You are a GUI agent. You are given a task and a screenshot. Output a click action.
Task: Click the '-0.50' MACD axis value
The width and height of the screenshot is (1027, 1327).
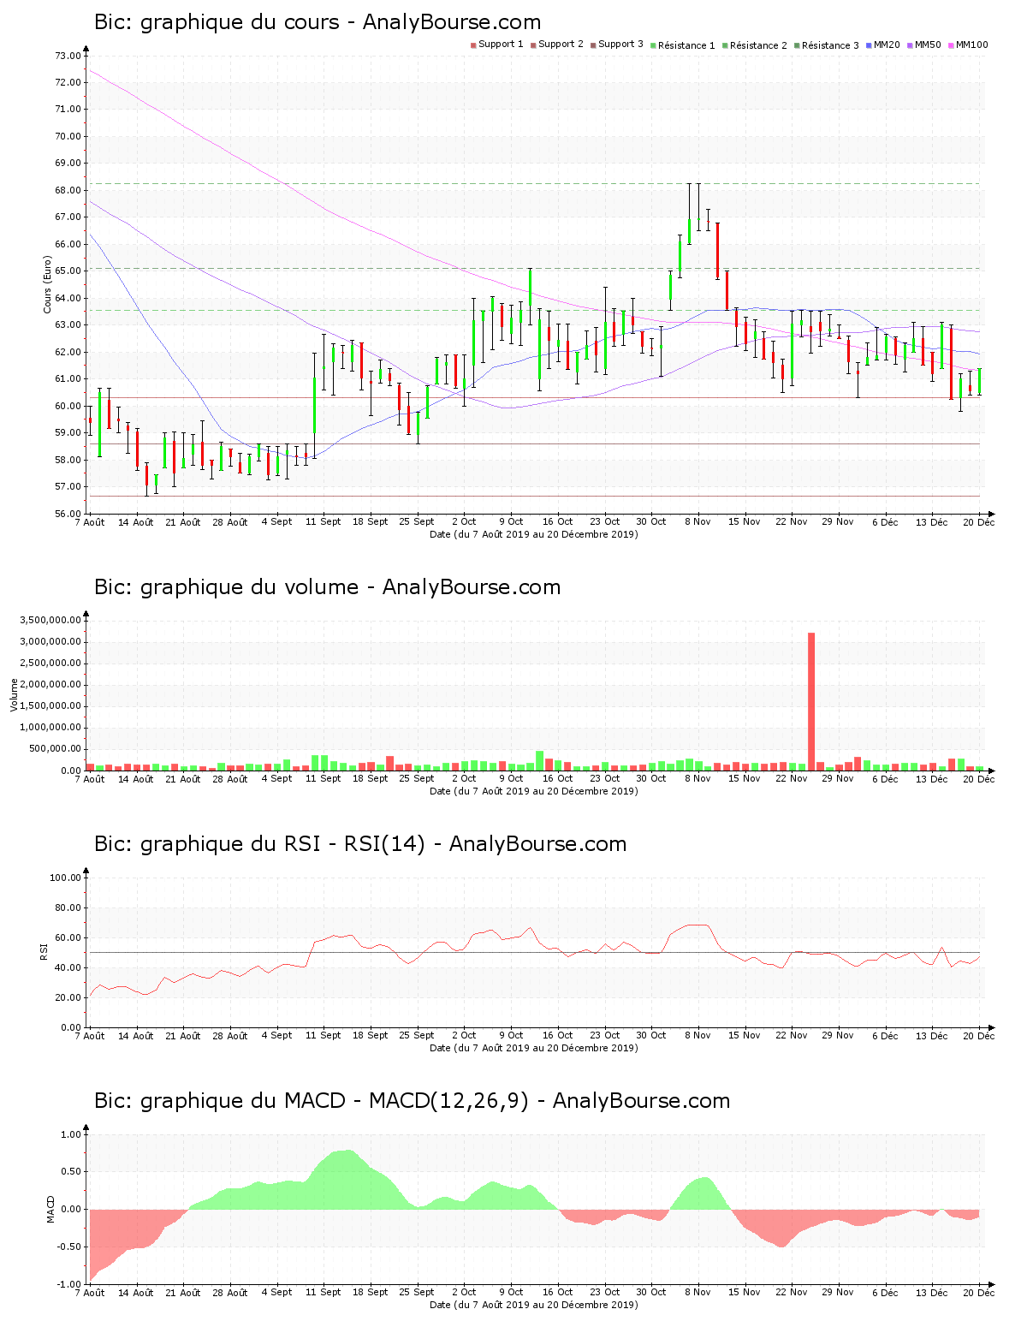[69, 1247]
